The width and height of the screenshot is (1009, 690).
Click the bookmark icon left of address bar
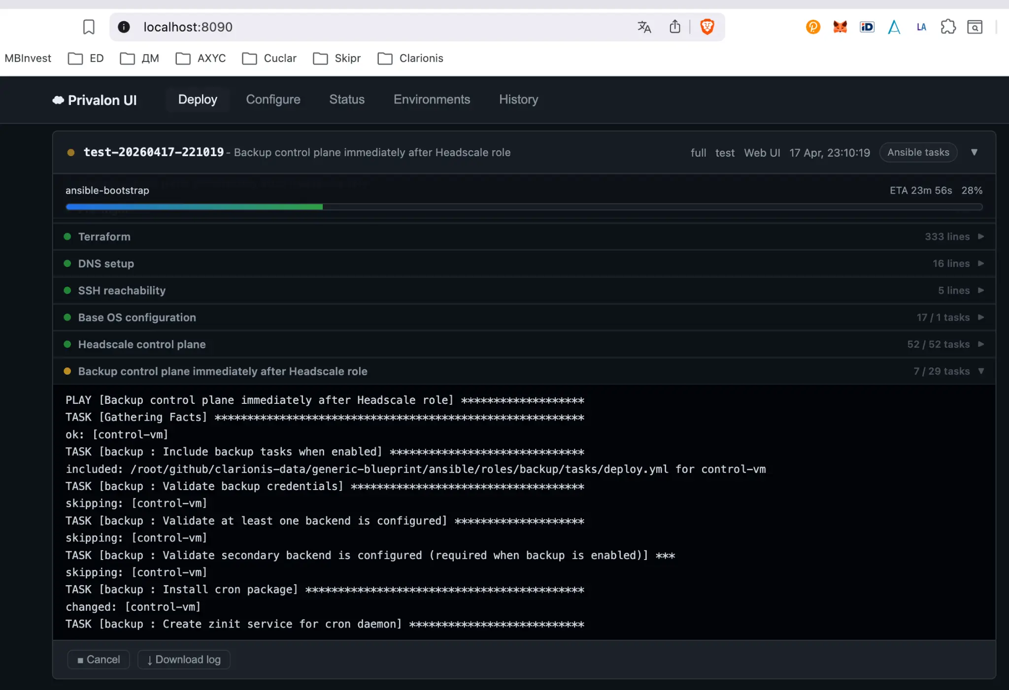coord(88,27)
